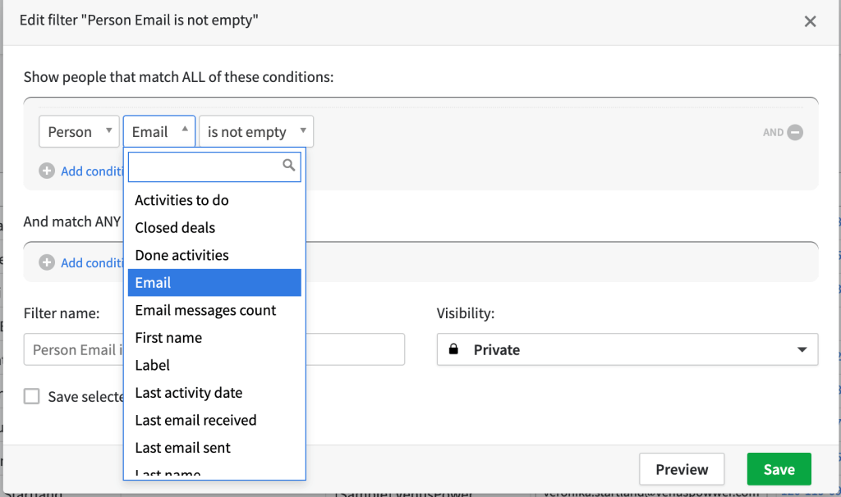Click the plus icon in ANY conditions

(47, 262)
